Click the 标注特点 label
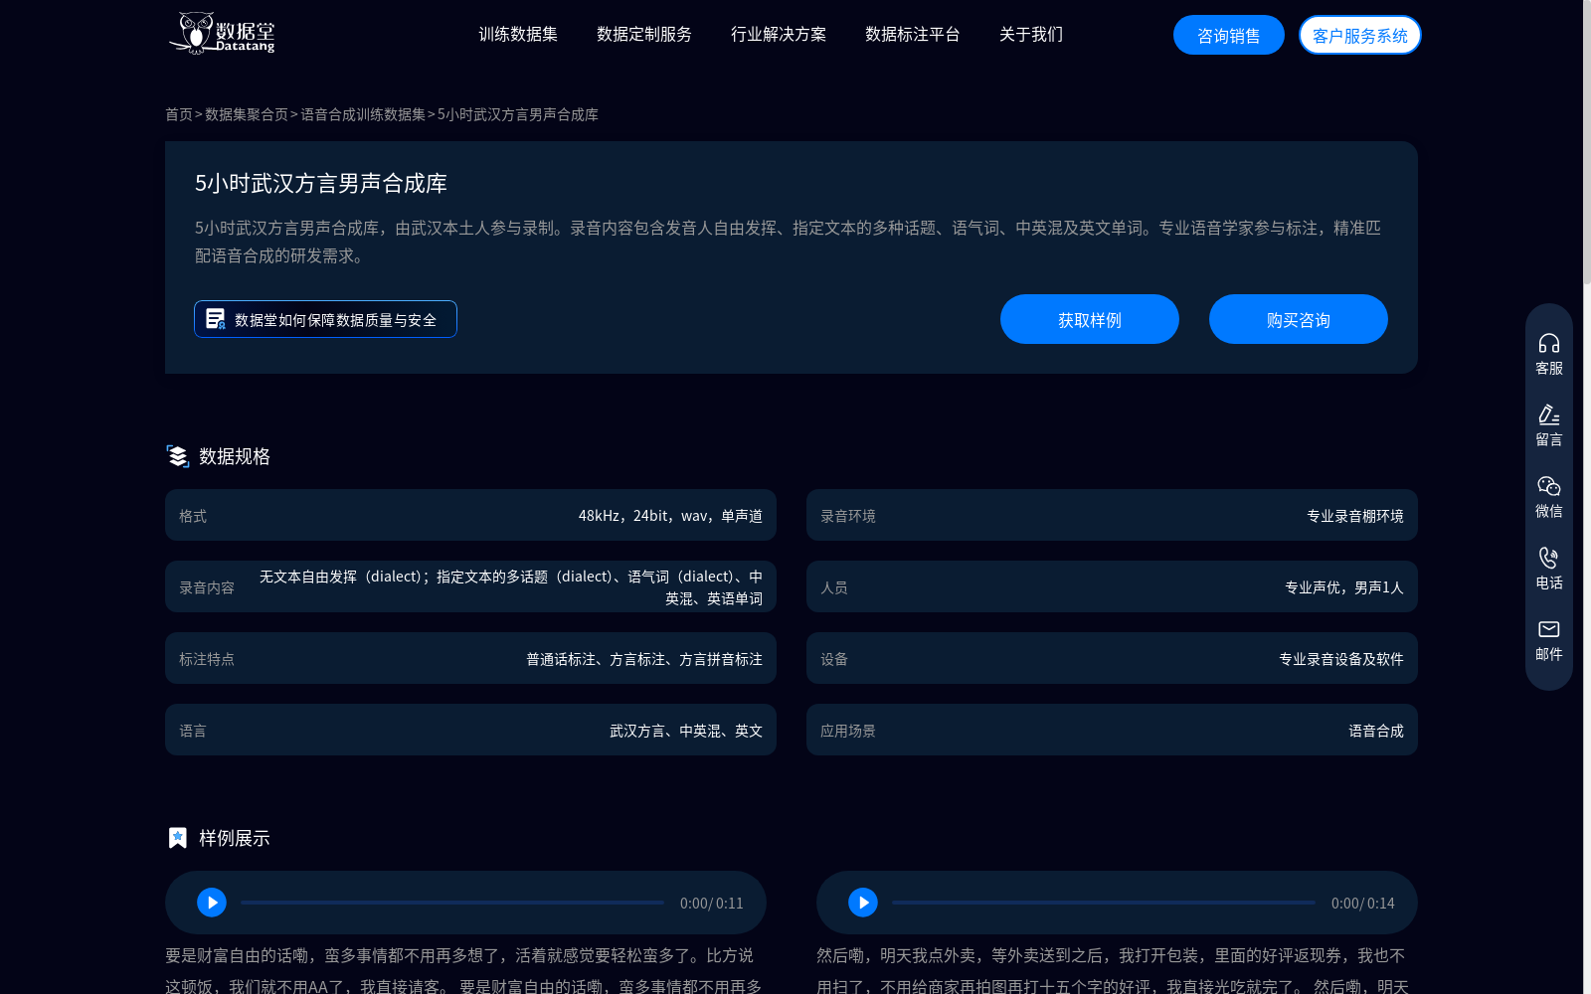This screenshot has width=1591, height=994. [x=207, y=659]
